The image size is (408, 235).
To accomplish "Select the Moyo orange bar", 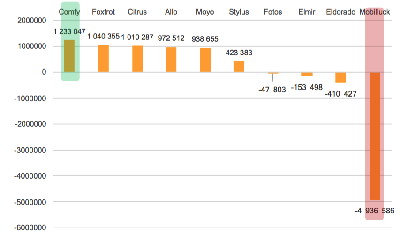I will click(x=205, y=60).
